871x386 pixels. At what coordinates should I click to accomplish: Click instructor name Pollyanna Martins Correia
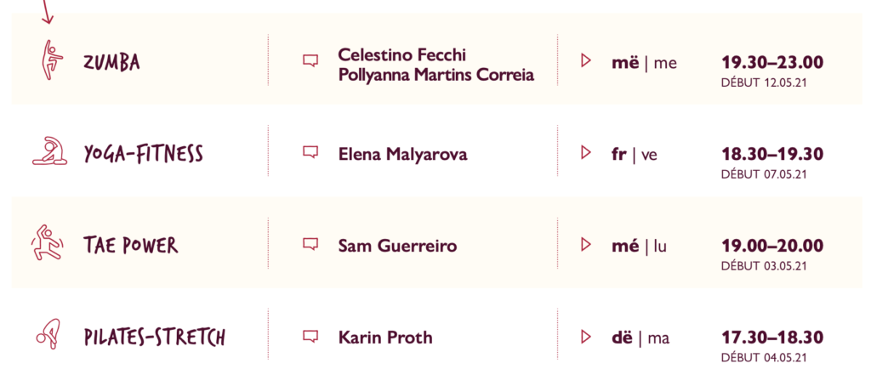point(436,75)
